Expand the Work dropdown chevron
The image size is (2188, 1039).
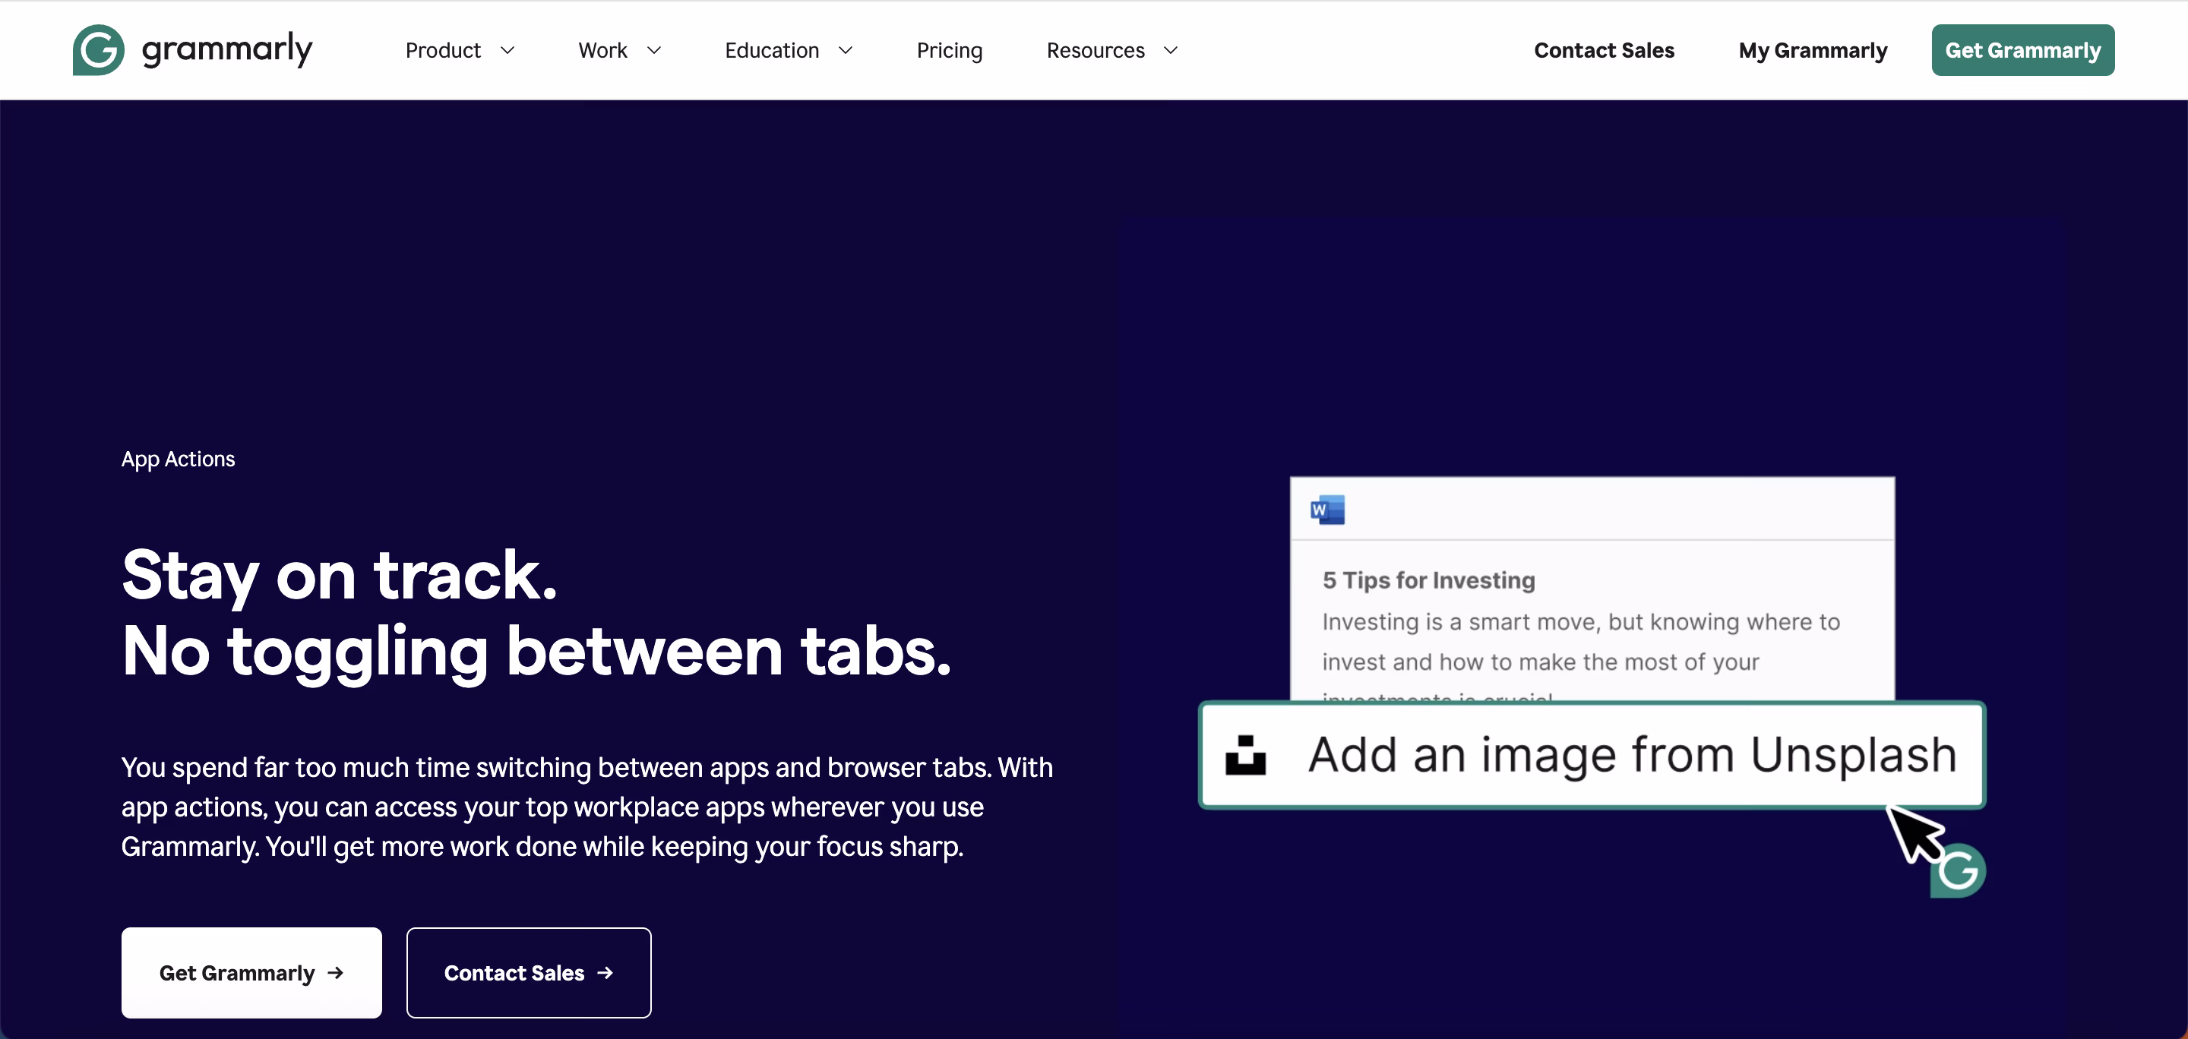pos(654,51)
